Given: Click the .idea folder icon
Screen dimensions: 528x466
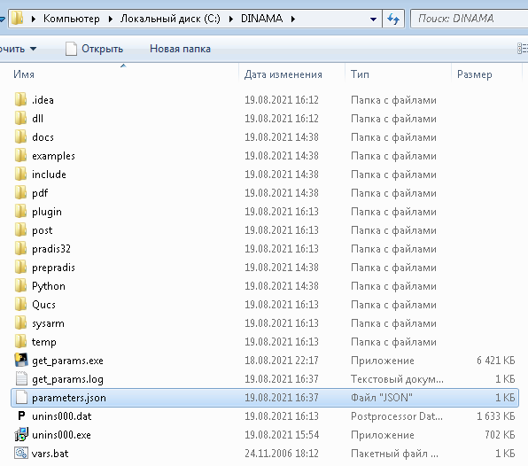Looking at the screenshot, I should (x=20, y=99).
